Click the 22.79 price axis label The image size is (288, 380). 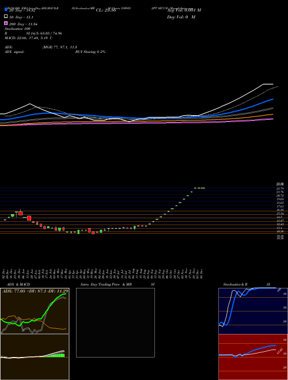click(281, 188)
